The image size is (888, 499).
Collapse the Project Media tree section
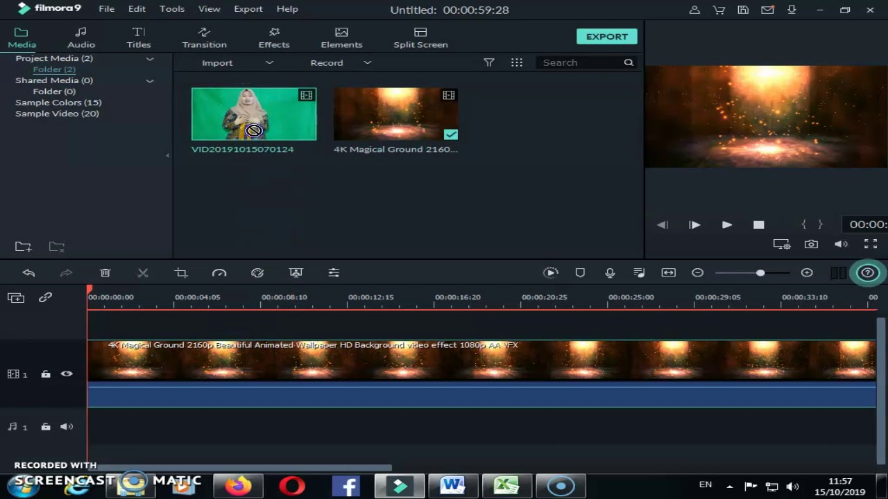(x=149, y=59)
